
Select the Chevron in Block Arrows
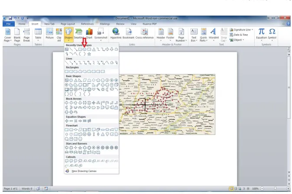[98, 107]
